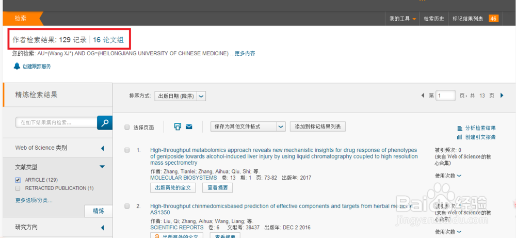Open the High-throughput chinmedomicsbased prediction article title
The image size is (516, 238).
[281, 210]
